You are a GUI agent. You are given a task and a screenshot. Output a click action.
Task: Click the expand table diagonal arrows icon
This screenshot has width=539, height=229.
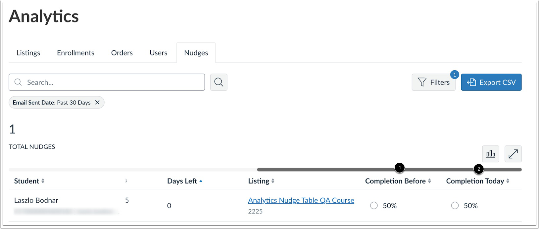513,154
